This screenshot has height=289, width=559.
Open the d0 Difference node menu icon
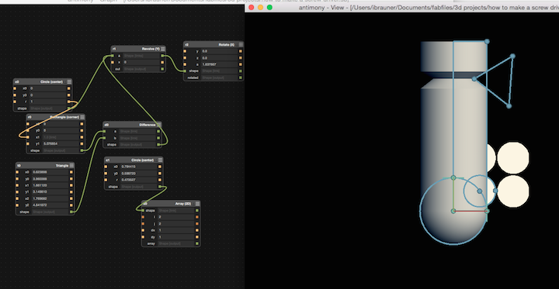159,125
